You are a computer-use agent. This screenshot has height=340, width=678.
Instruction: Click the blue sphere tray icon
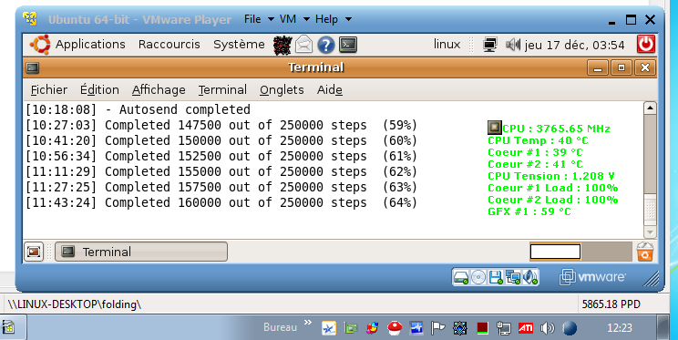[570, 328]
